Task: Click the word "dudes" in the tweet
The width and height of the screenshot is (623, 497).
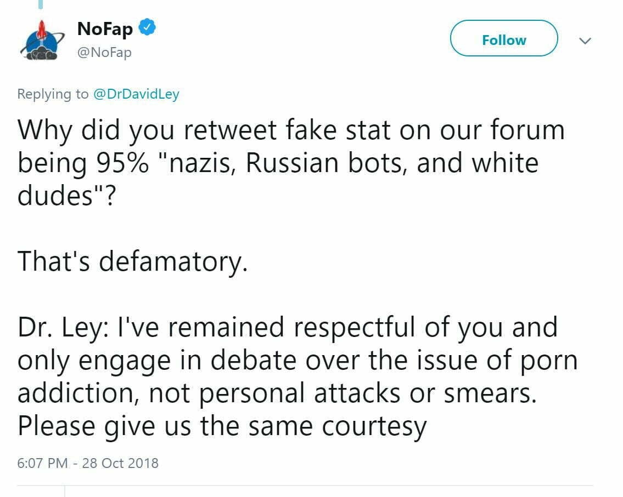Action: pos(52,196)
